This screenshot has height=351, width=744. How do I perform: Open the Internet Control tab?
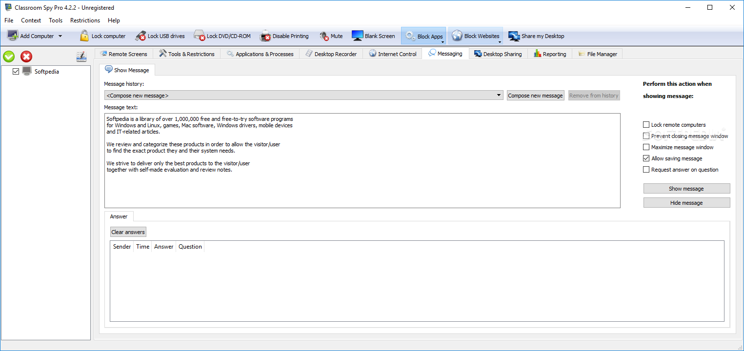393,54
